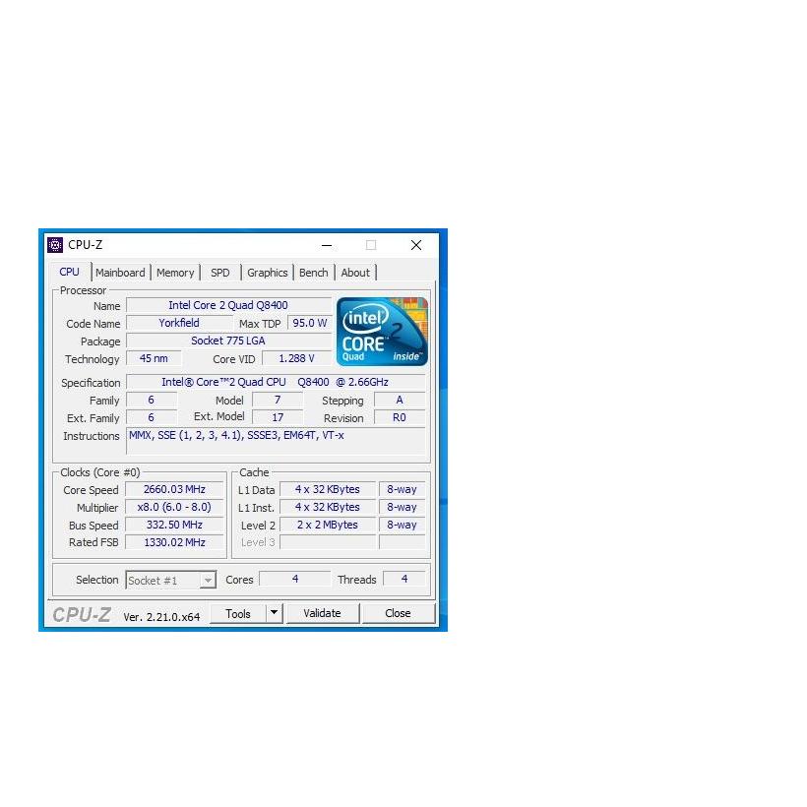Click the Rated FSB value 1330.02 MHz
807x807 pixels.
pos(174,542)
